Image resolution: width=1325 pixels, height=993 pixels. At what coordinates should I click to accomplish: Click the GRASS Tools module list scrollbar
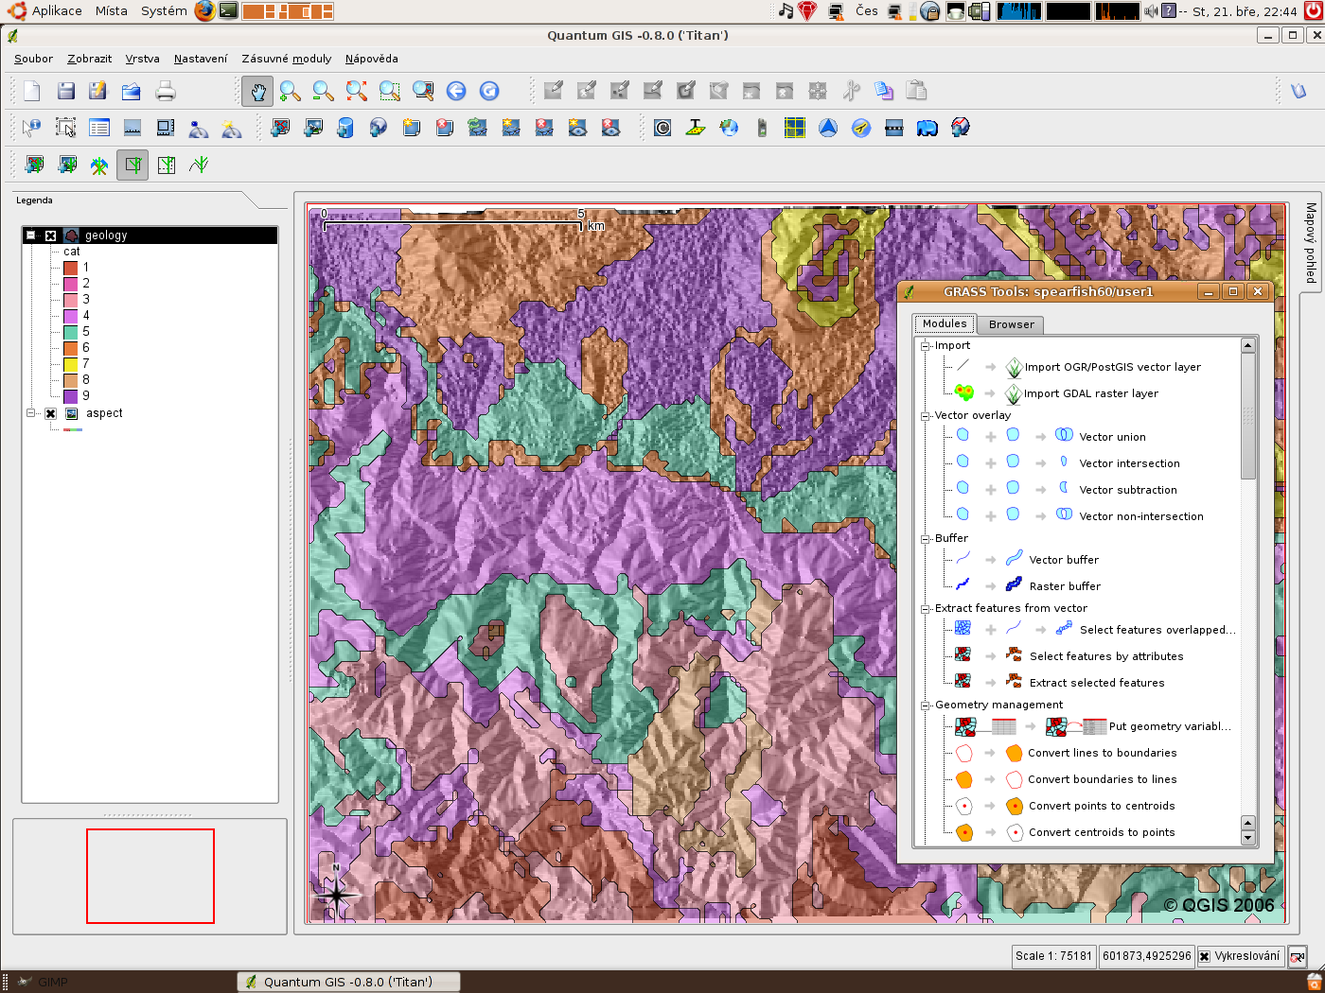[1248, 416]
